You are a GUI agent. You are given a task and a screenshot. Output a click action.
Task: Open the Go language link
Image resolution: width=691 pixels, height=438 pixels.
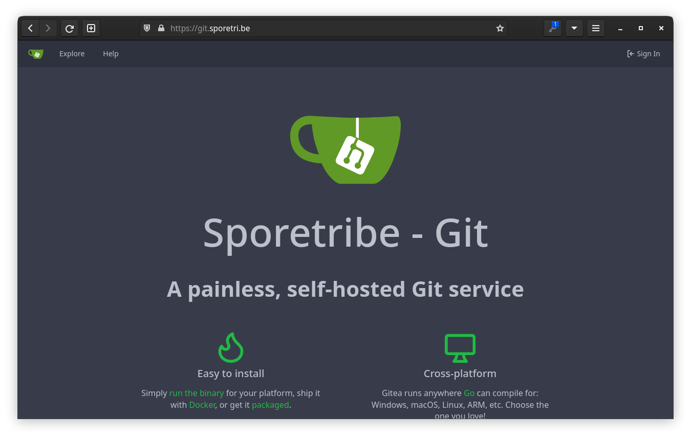pyautogui.click(x=469, y=393)
